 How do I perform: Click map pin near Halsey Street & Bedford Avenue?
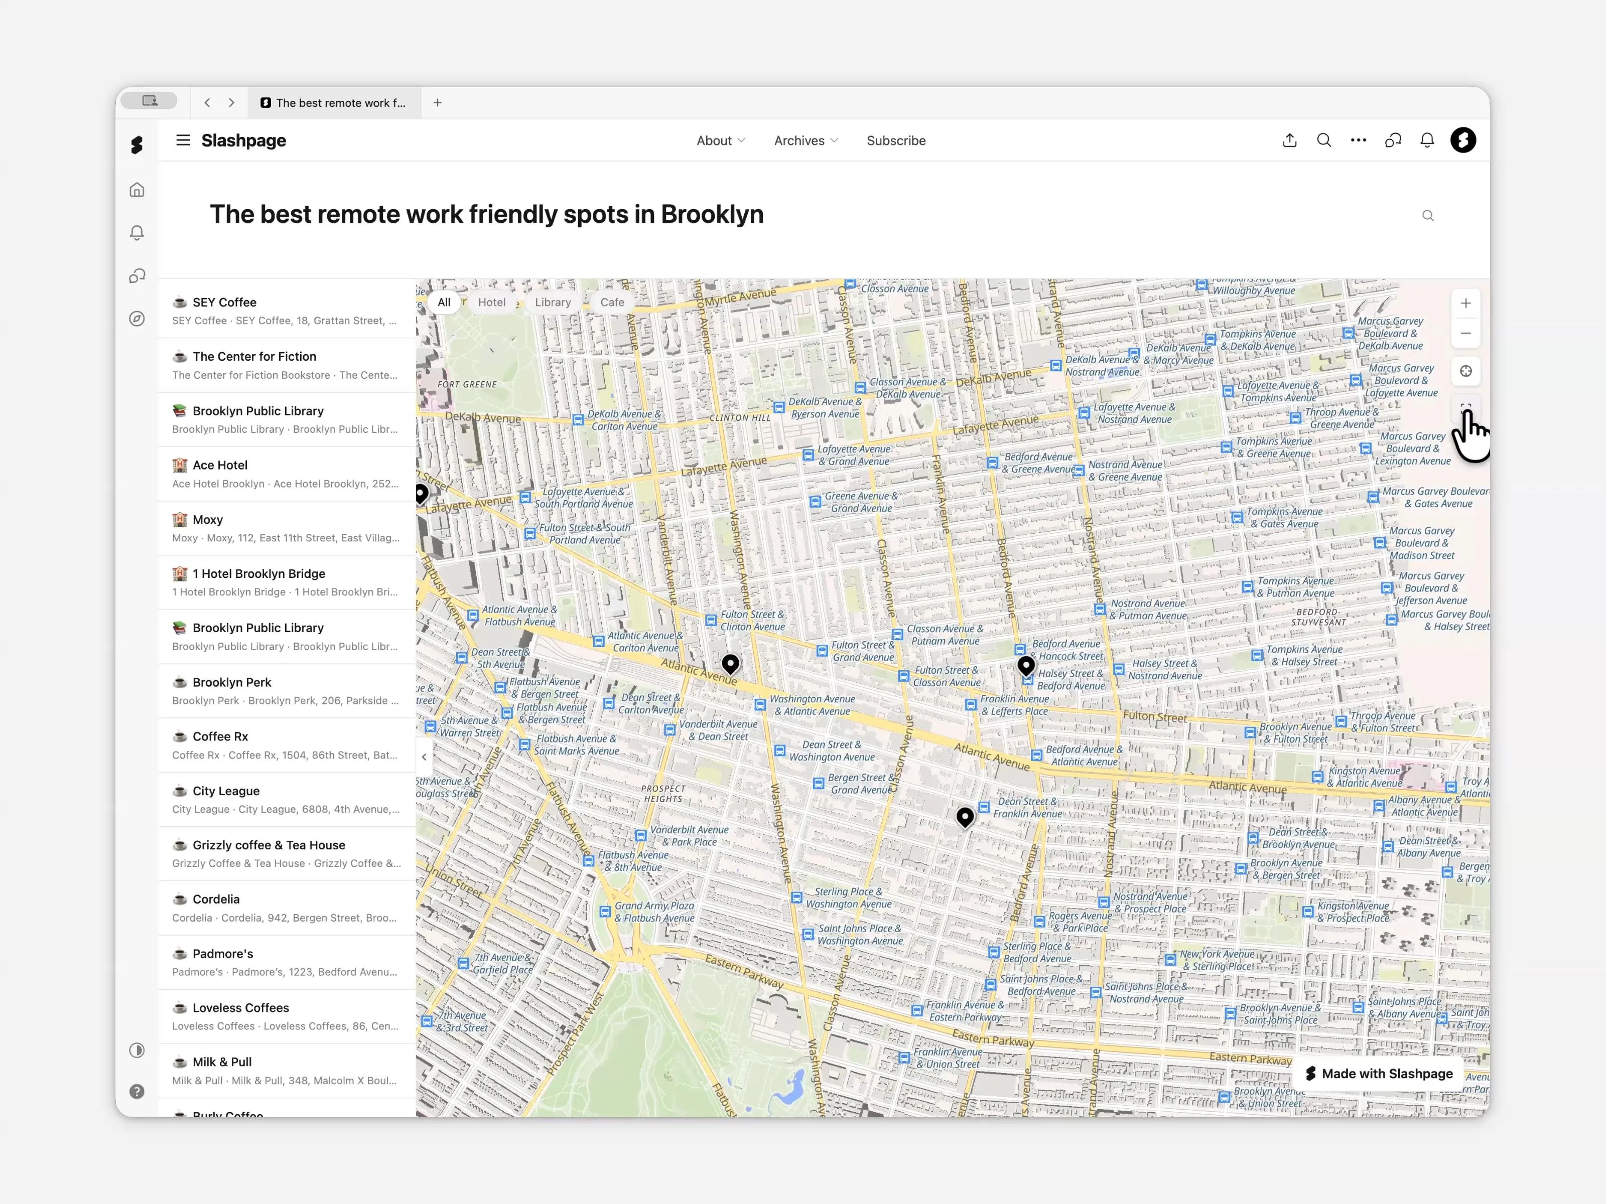click(1026, 666)
